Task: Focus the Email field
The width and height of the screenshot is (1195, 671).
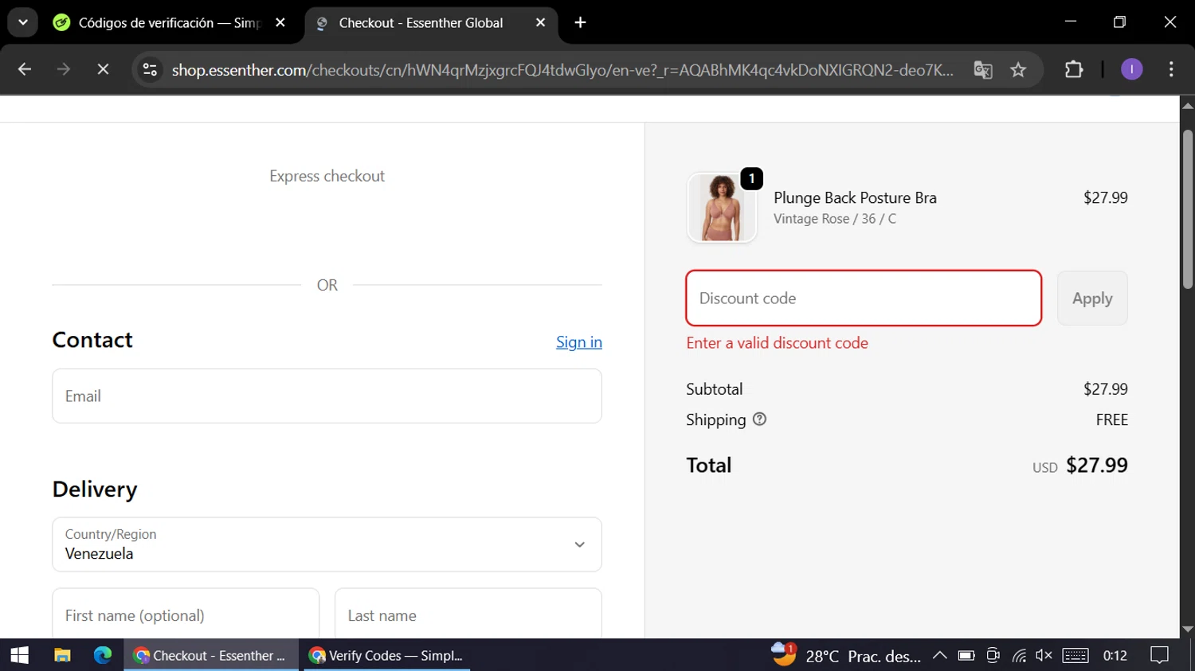Action: [327, 396]
